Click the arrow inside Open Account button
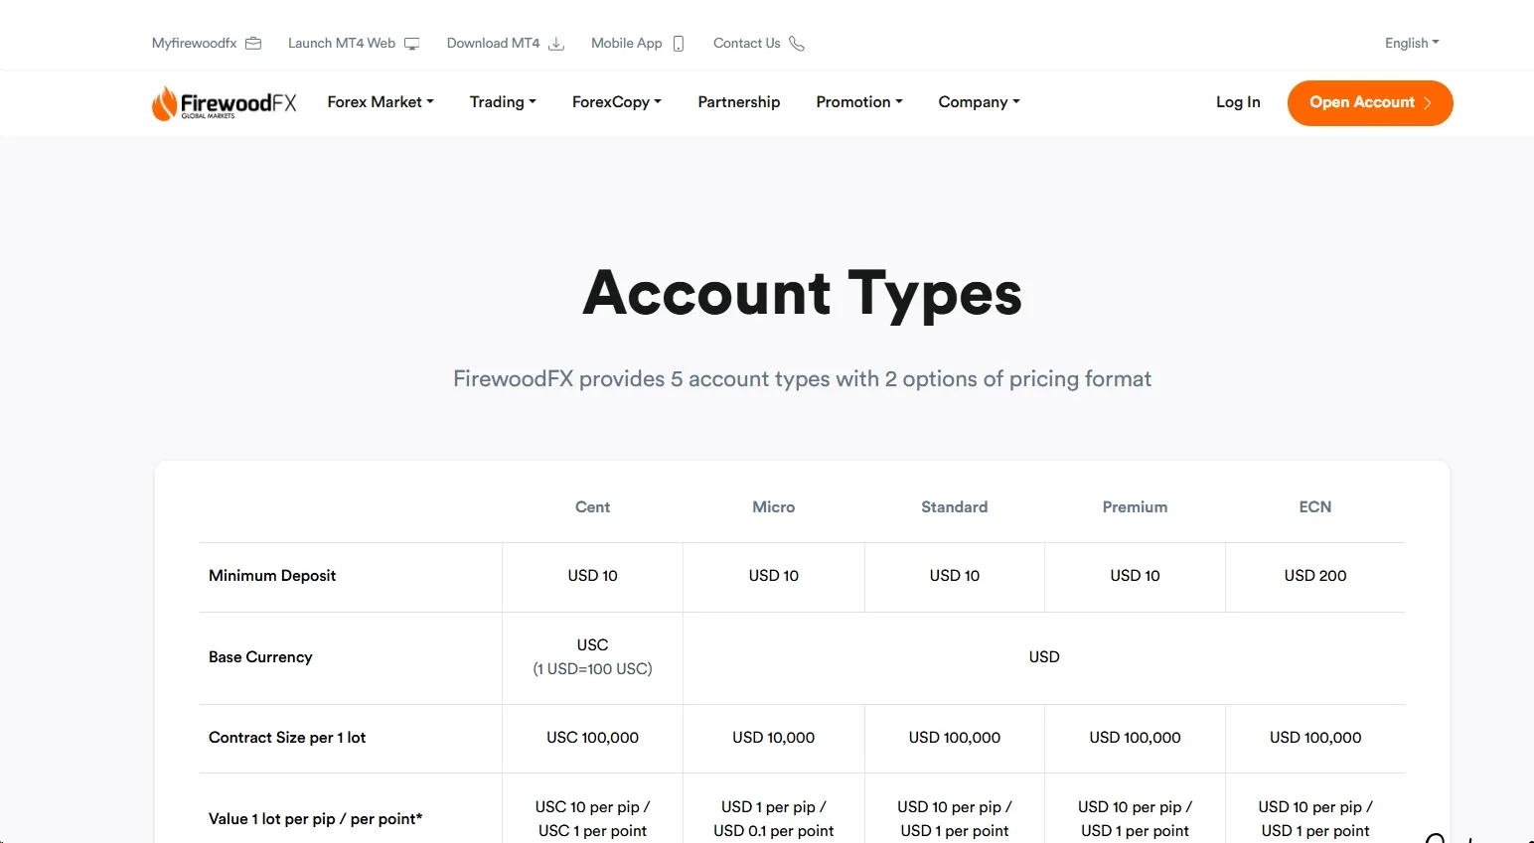The width and height of the screenshot is (1534, 843). (x=1428, y=103)
